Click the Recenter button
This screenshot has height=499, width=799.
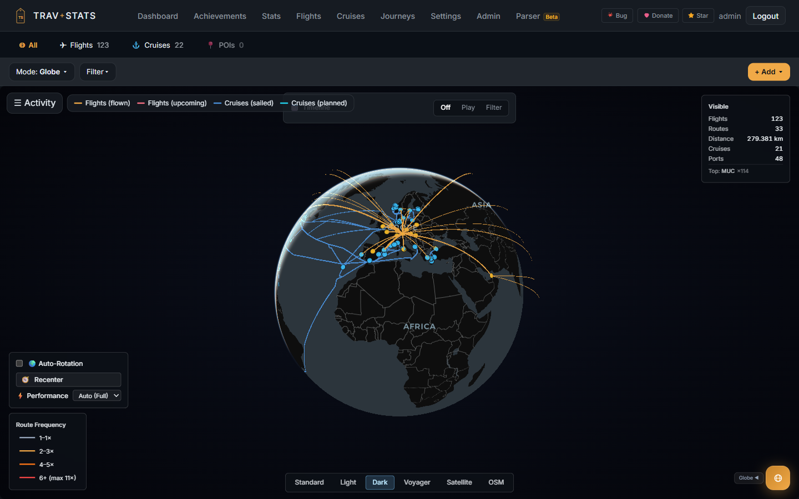point(68,380)
